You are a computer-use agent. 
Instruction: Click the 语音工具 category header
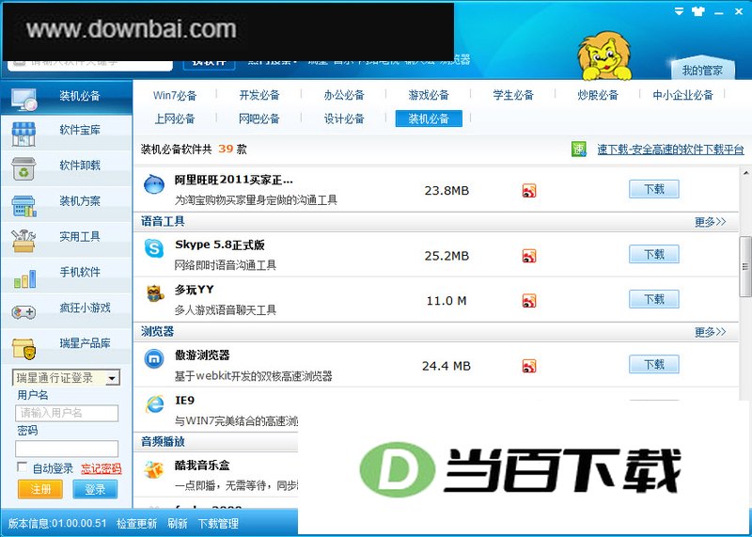(163, 221)
